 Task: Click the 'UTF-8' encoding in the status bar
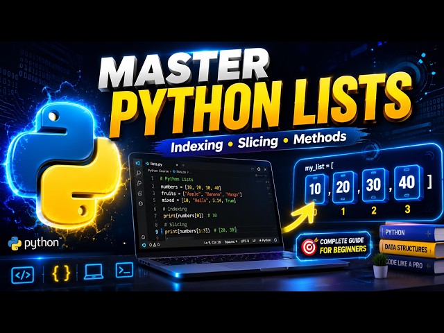245,241
